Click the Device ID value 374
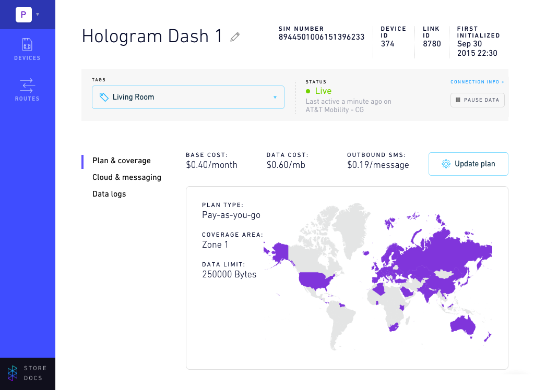This screenshot has width=534, height=390. coord(387,44)
